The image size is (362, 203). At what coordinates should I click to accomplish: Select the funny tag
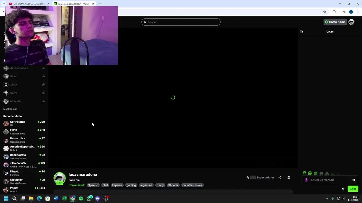coord(160,185)
